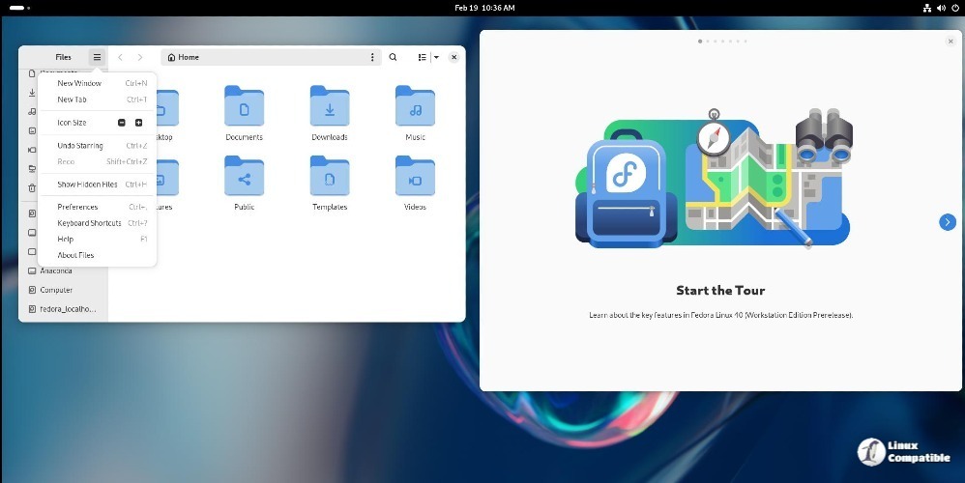Click About Files menu entry
The height and width of the screenshot is (483, 965).
click(75, 255)
